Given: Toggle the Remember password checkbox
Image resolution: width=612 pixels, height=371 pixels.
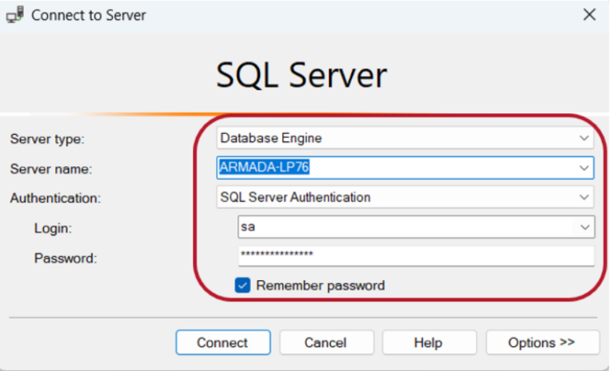Looking at the screenshot, I should tap(243, 285).
